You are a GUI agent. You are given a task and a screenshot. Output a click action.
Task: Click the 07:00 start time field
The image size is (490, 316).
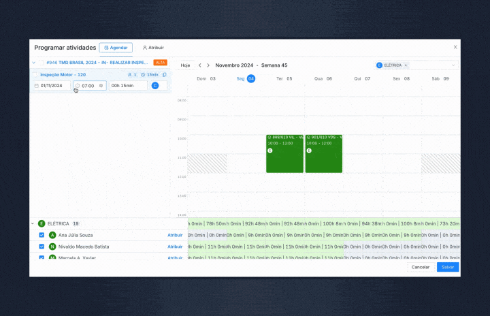[90, 85]
